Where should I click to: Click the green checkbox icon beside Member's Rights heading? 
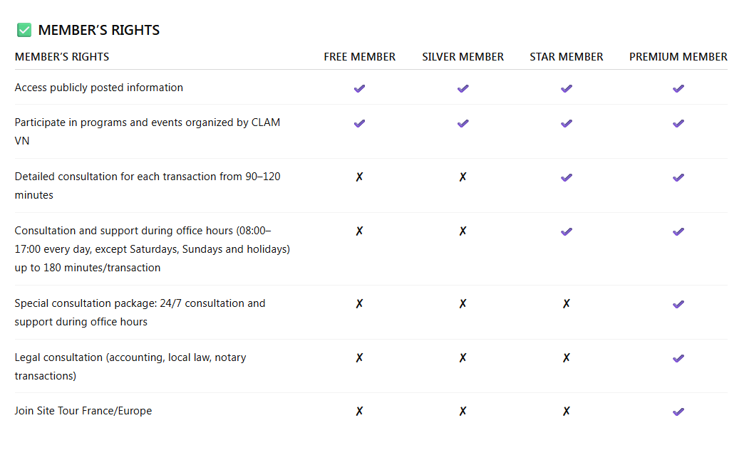(x=24, y=30)
